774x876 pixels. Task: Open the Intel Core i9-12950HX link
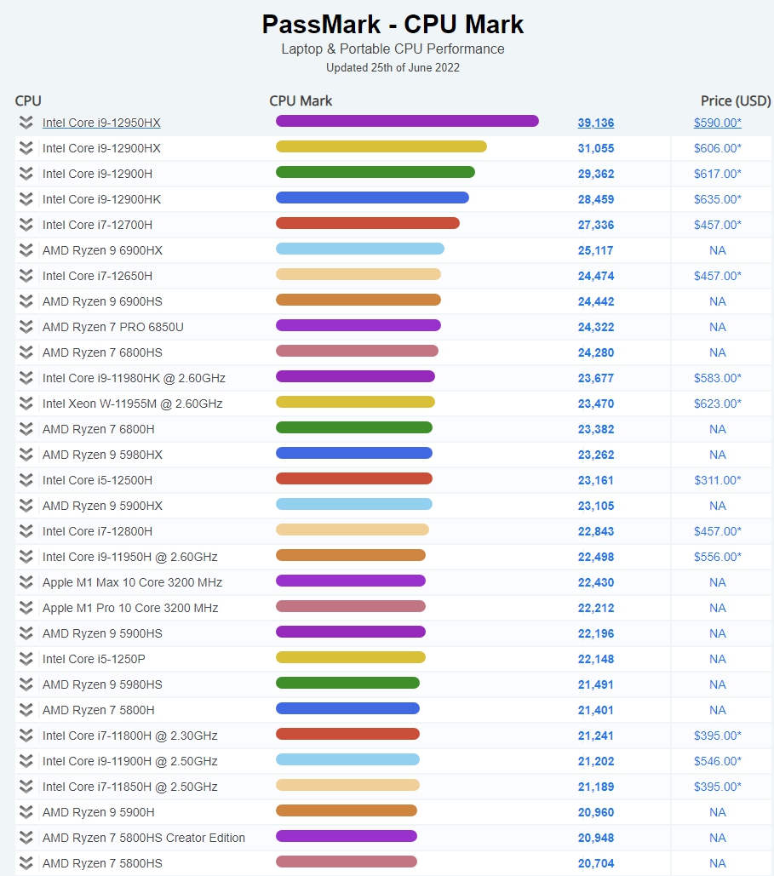[101, 123]
